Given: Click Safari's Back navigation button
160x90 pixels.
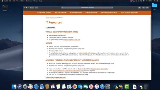Looking at the screenshot, I should (x=31, y=7).
